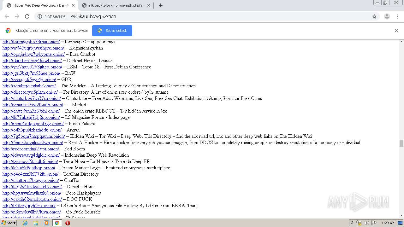Click the Chrome logo in notification bar

pos(8,31)
